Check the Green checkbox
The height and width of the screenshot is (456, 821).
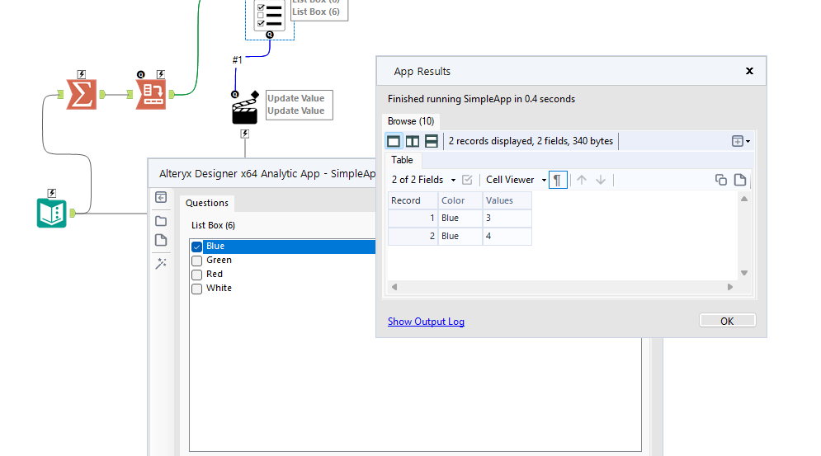tap(197, 261)
